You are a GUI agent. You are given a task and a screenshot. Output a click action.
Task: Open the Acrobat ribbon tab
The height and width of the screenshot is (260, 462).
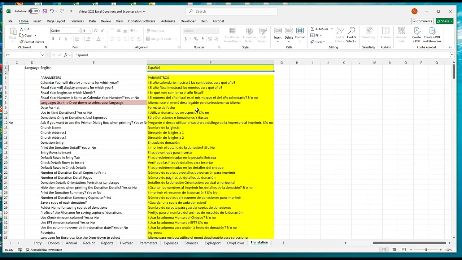[x=218, y=21]
